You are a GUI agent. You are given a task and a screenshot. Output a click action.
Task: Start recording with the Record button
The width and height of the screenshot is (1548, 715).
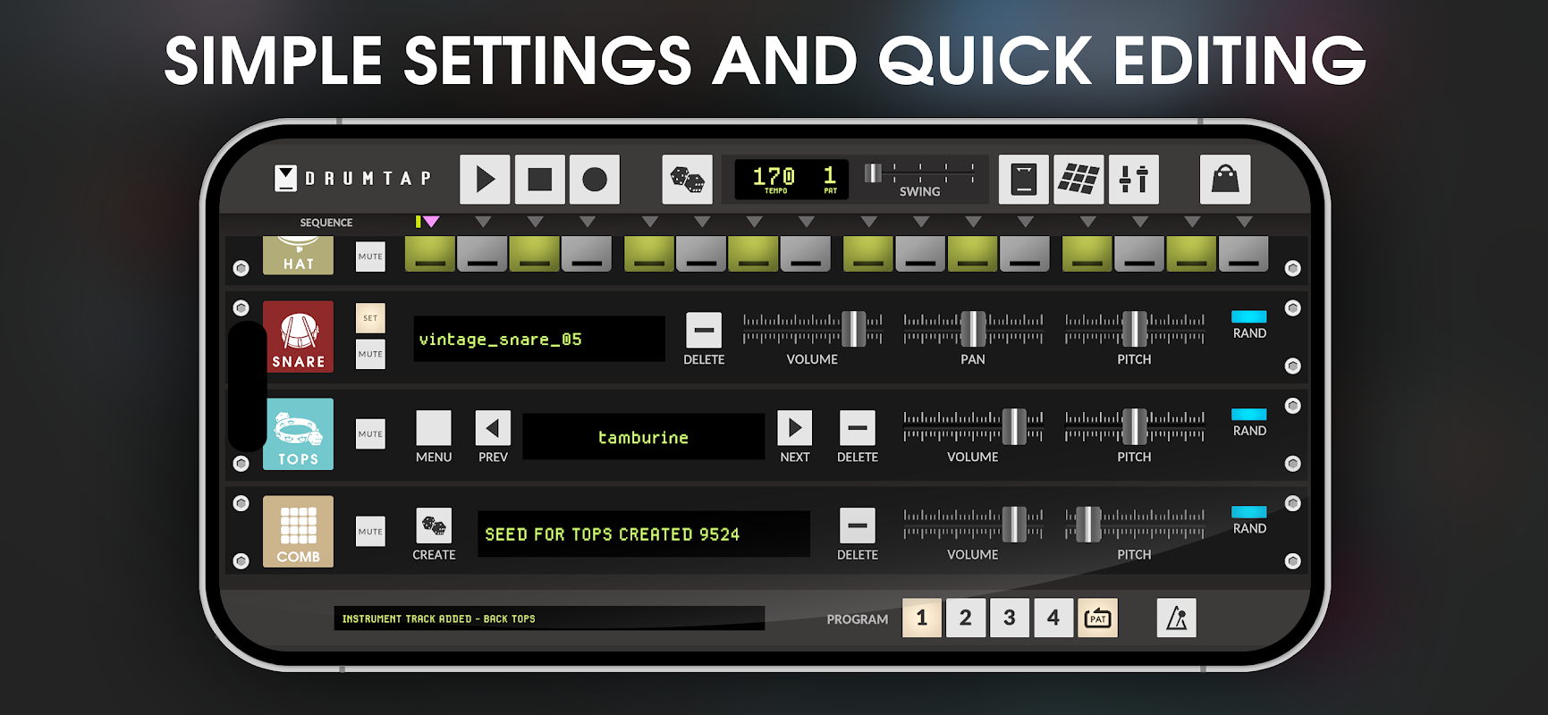coord(594,180)
